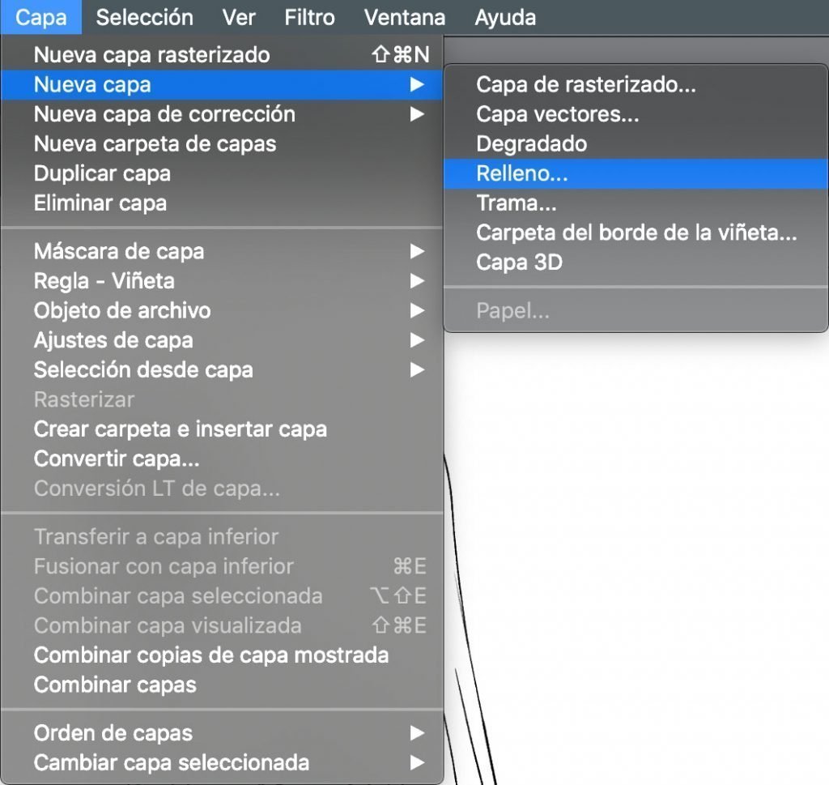
Task: Select Capa vectores... entry
Action: [x=636, y=114]
